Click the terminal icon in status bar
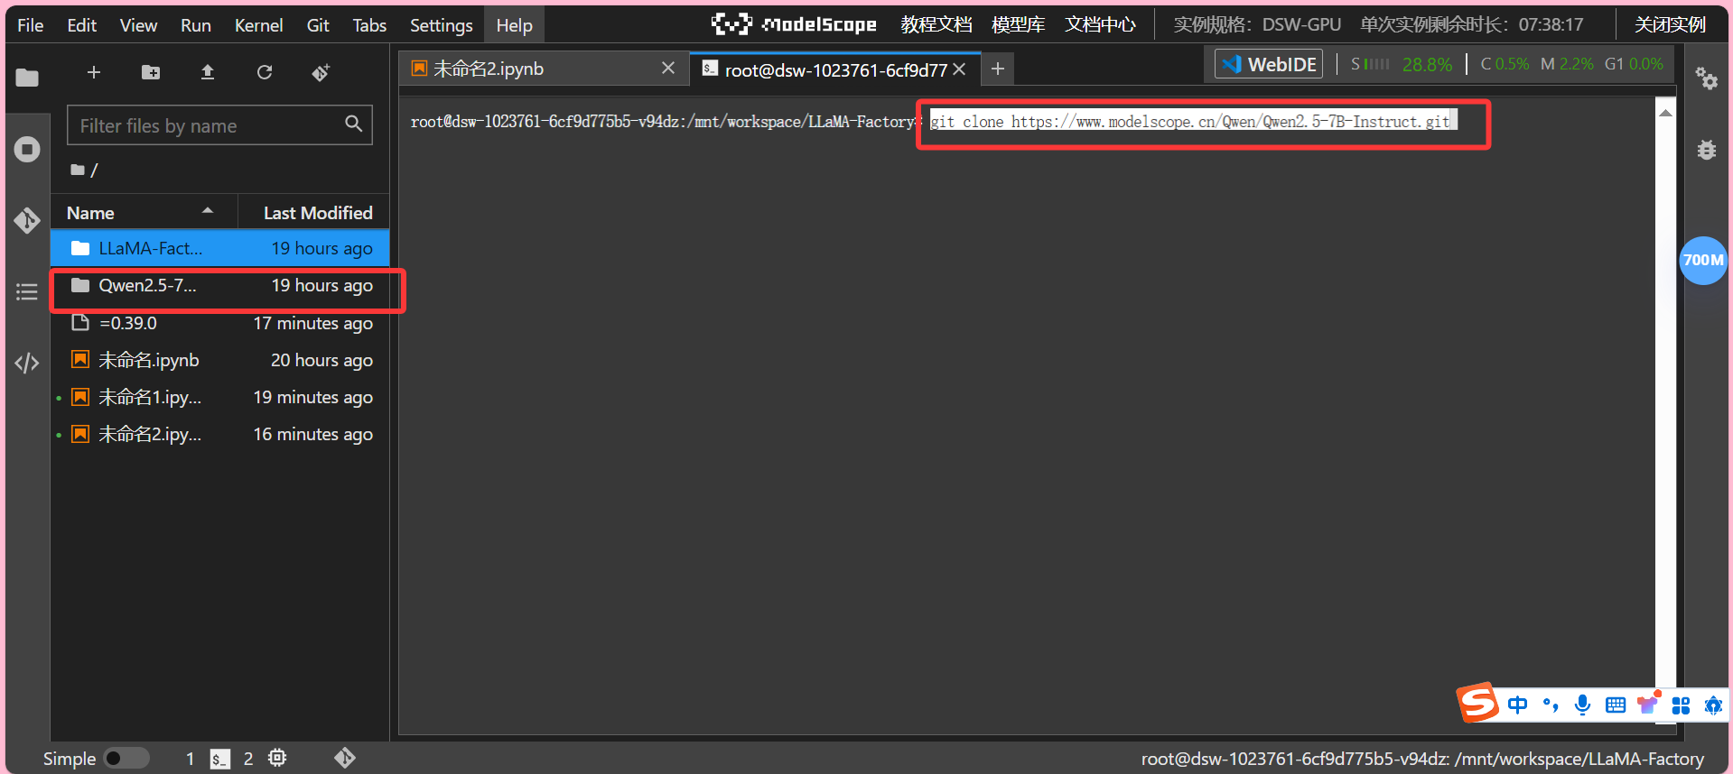1733x774 pixels. 219,759
